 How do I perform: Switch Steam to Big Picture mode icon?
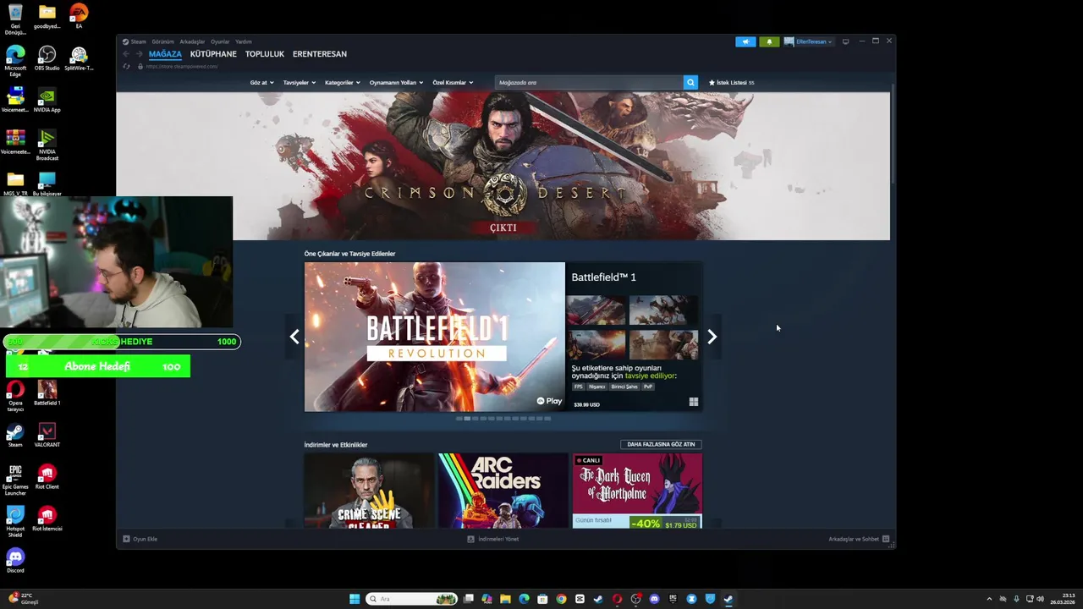845,41
